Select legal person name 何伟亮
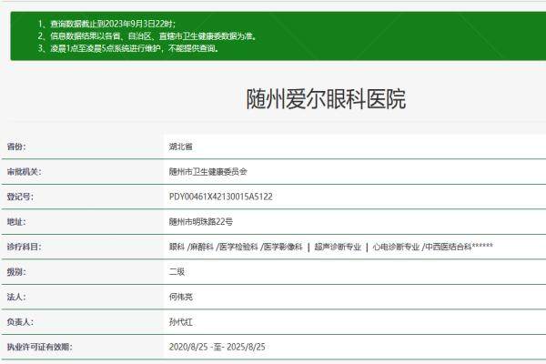This screenshot has height=364, width=546. click(x=181, y=298)
